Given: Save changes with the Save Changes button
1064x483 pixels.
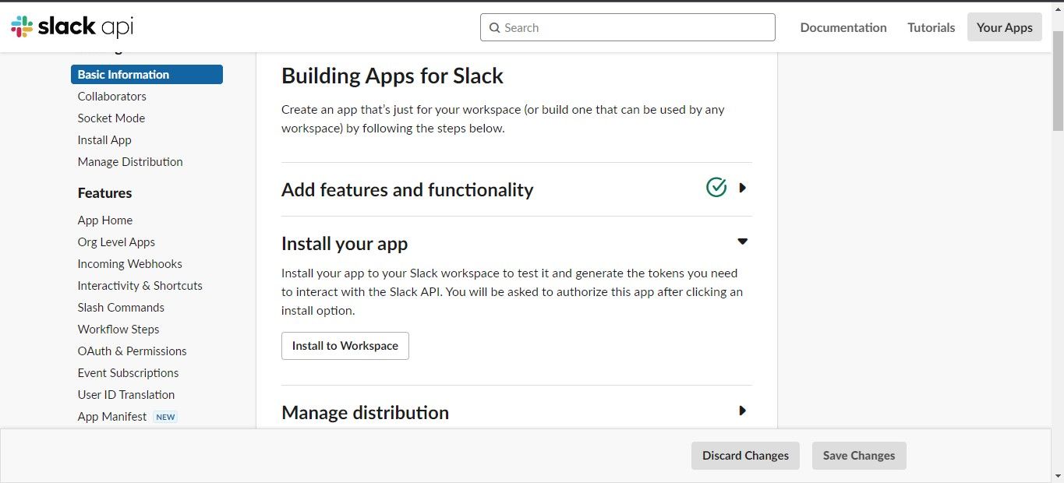Looking at the screenshot, I should point(858,455).
